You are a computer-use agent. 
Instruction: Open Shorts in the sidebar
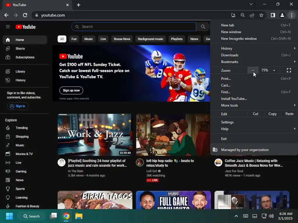pyautogui.click(x=25, y=48)
